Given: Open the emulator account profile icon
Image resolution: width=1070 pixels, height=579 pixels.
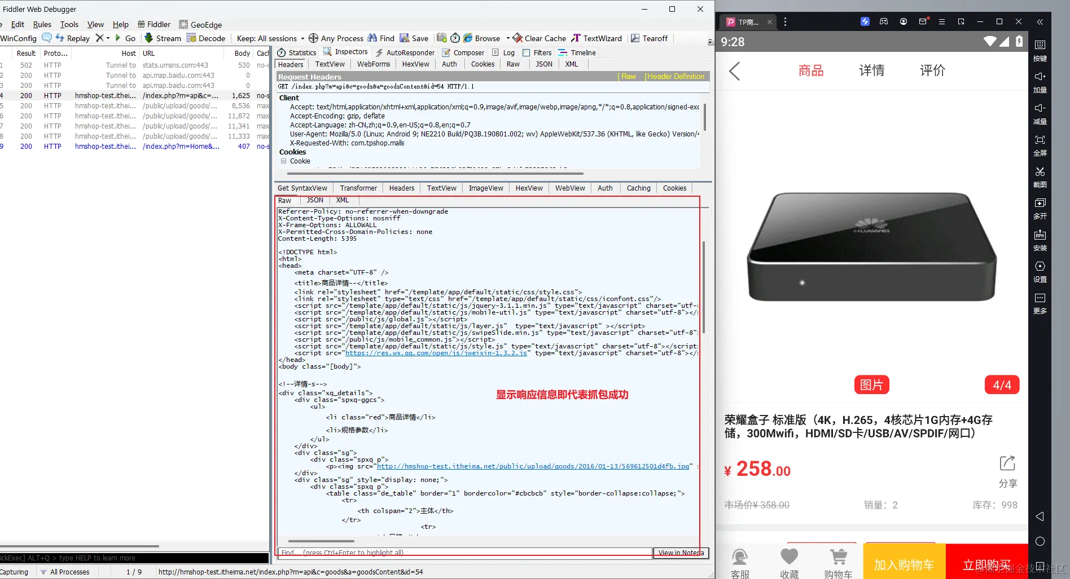Looking at the screenshot, I should coord(904,21).
